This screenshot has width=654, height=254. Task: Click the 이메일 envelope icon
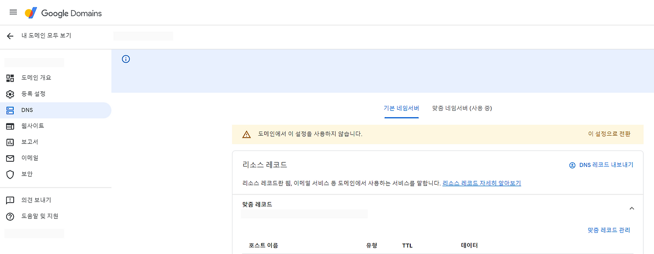point(10,158)
